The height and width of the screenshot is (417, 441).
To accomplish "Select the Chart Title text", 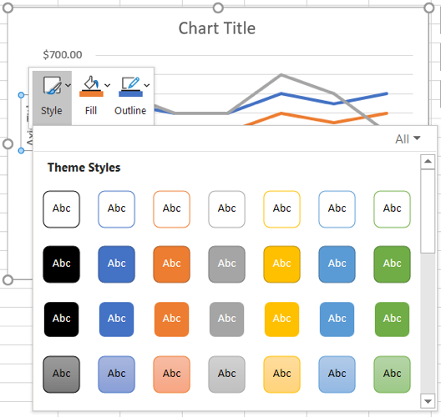I will tap(217, 28).
